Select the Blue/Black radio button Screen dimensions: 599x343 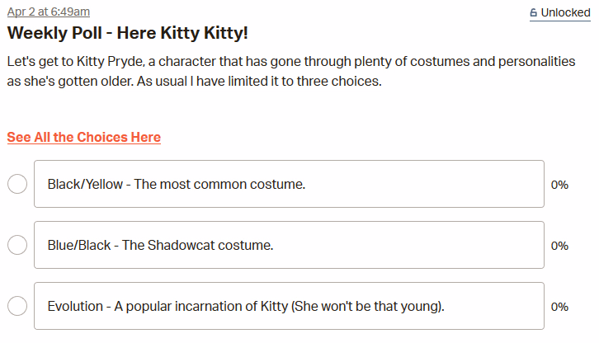(17, 245)
